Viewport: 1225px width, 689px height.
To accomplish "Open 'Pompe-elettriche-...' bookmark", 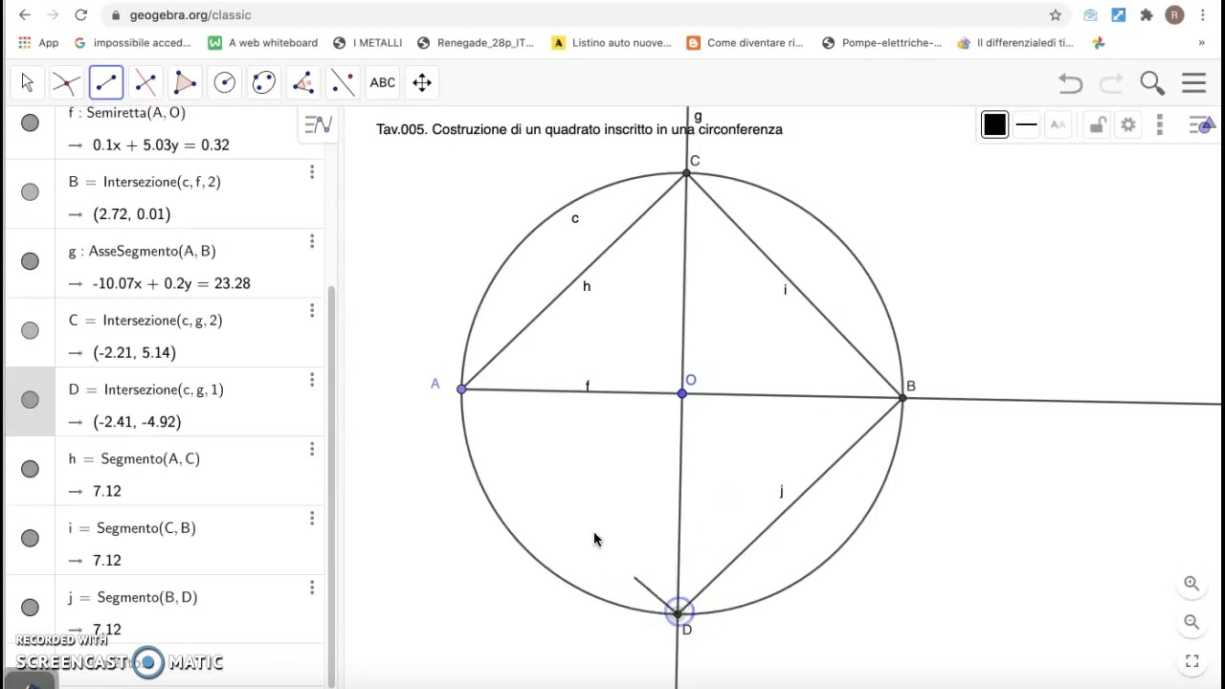I will tap(882, 42).
